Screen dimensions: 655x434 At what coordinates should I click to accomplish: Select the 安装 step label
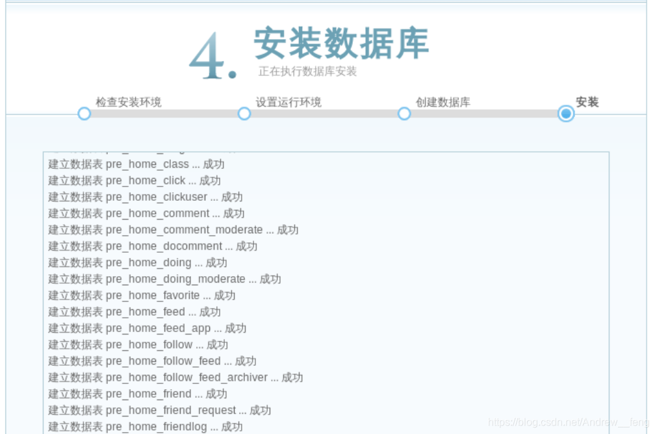587,102
